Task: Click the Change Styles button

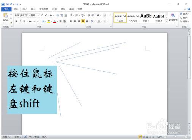Action: point(173,17)
